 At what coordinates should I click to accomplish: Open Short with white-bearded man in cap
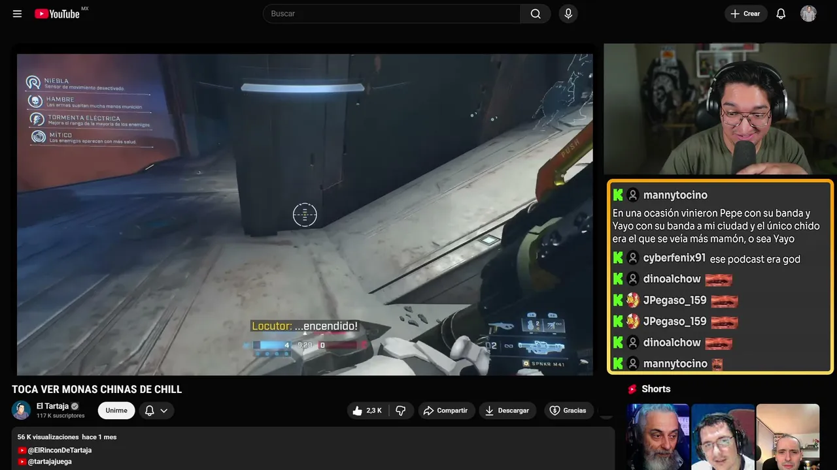coord(658,437)
